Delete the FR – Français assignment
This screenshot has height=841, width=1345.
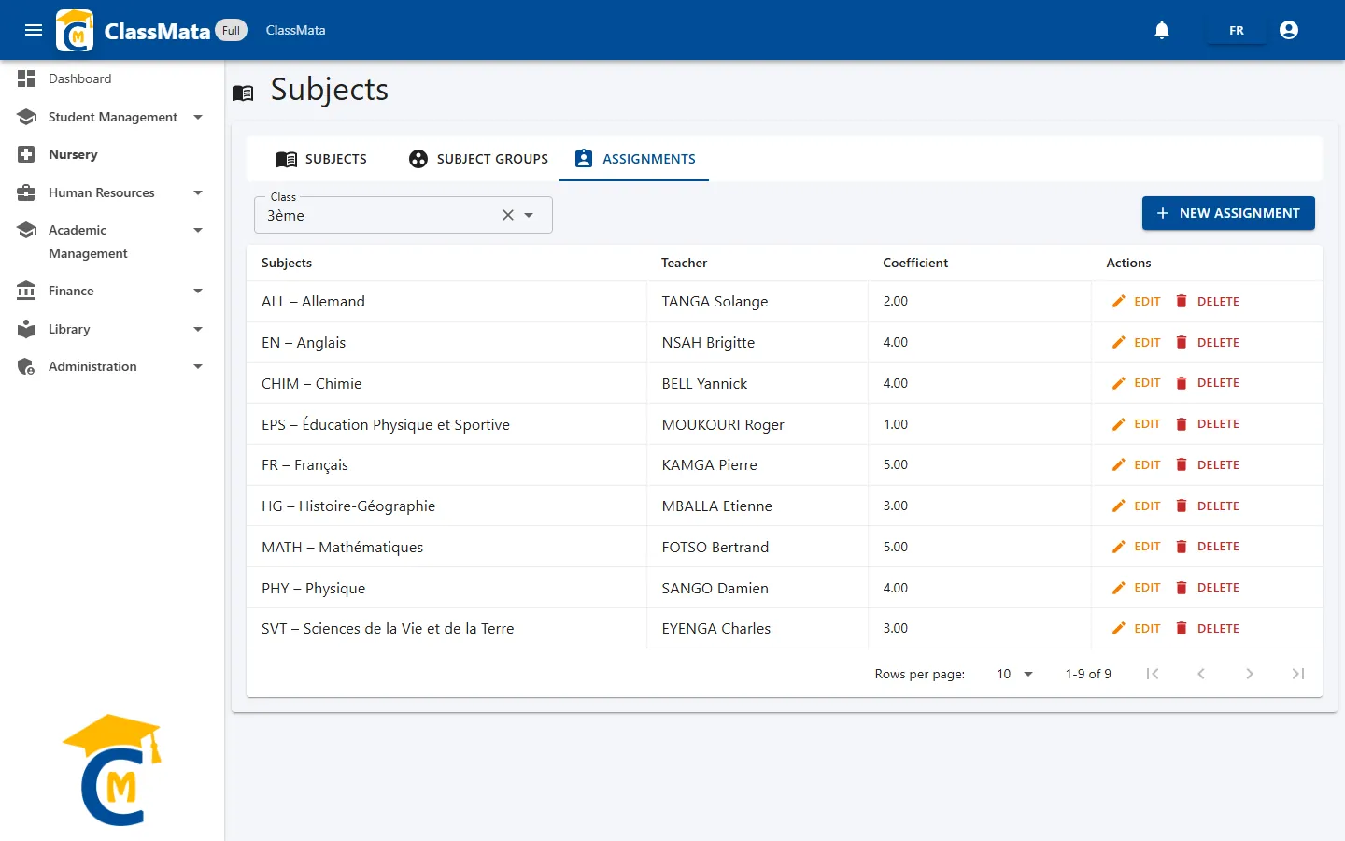(x=1207, y=465)
